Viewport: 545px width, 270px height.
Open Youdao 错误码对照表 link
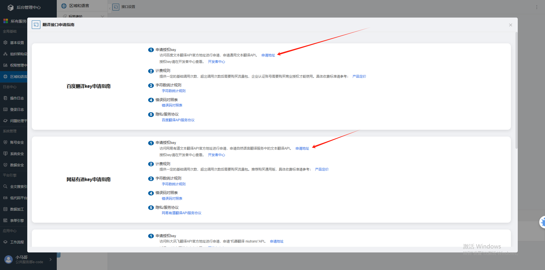[x=172, y=199]
